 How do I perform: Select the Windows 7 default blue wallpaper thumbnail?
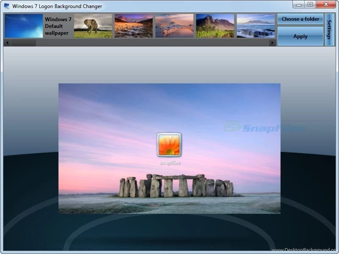tap(24, 26)
